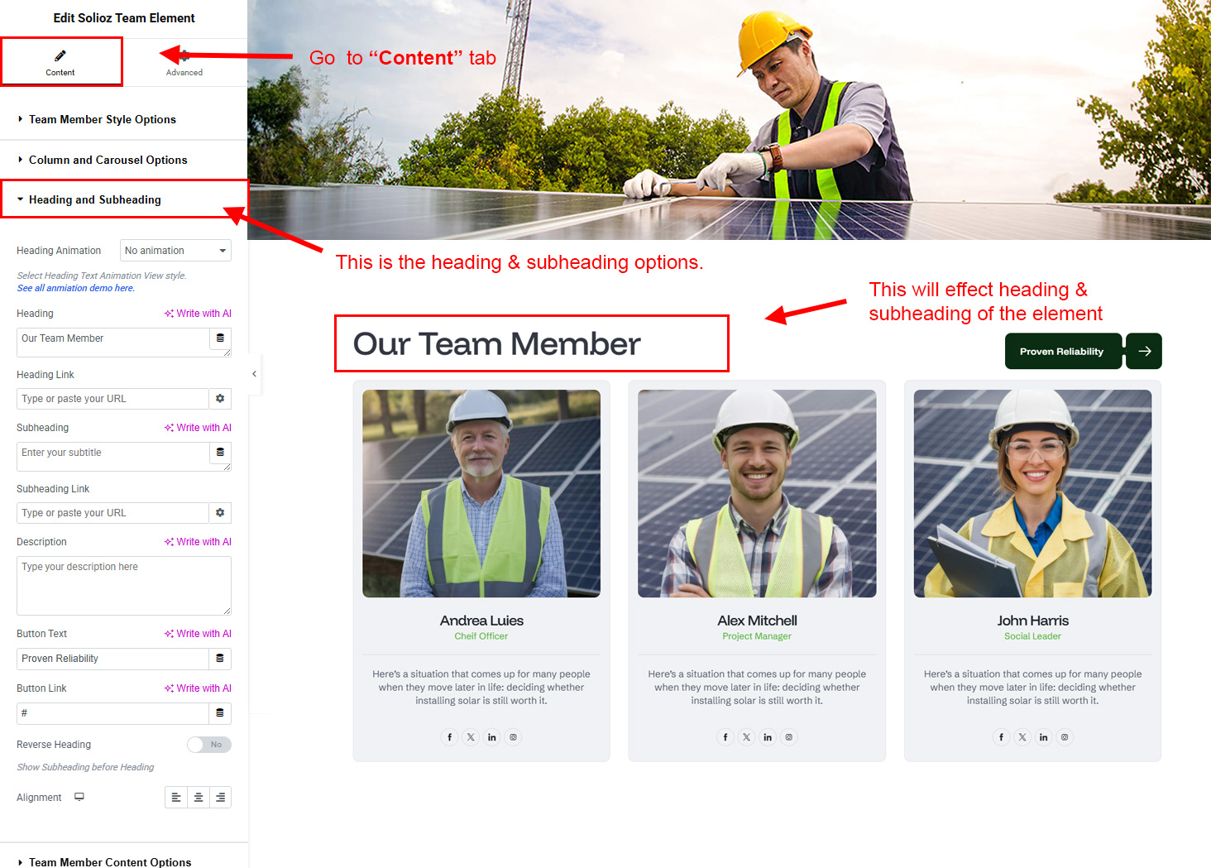Expand Column and Carousel Options section
1211x868 pixels.
coord(108,161)
